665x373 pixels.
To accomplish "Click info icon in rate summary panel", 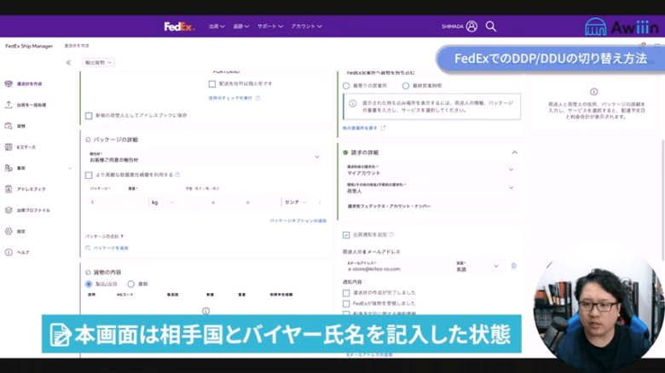I will coord(593,92).
